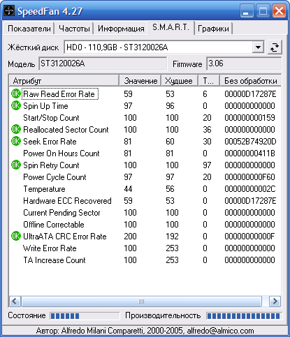Select the Start/Stop Count row
Viewport: 290px width, 337px height.
pyautogui.click(x=145, y=118)
